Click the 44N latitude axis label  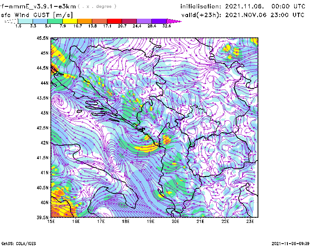(45, 83)
